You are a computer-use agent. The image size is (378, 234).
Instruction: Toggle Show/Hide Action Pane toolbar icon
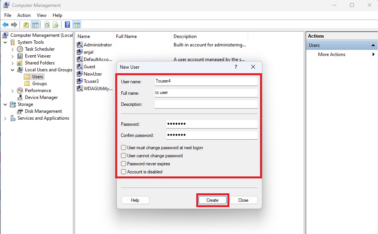(x=76, y=25)
